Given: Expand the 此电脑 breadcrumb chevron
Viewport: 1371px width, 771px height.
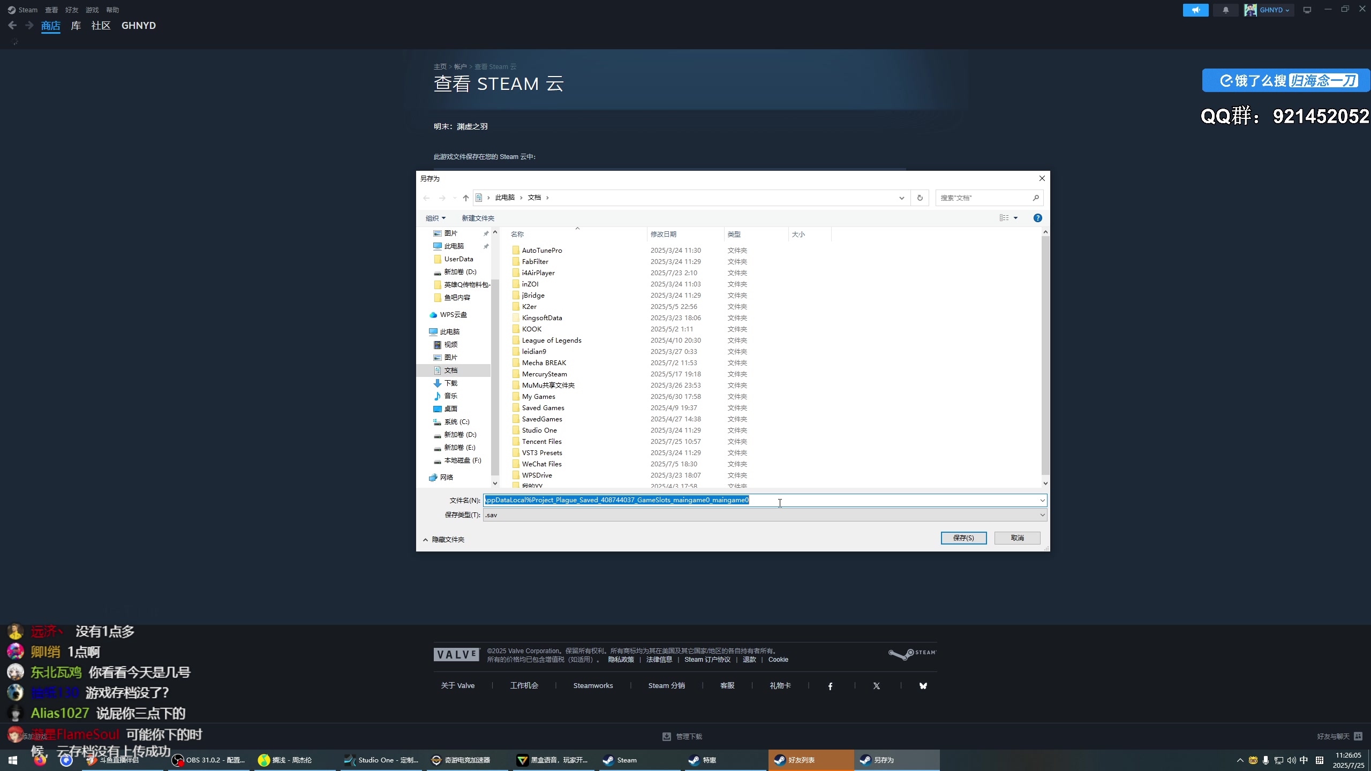Looking at the screenshot, I should [x=521, y=198].
